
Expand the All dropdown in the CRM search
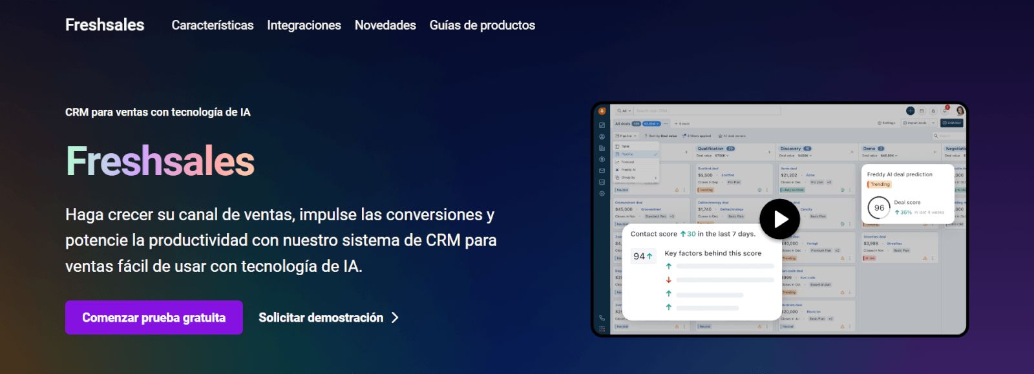(x=624, y=110)
